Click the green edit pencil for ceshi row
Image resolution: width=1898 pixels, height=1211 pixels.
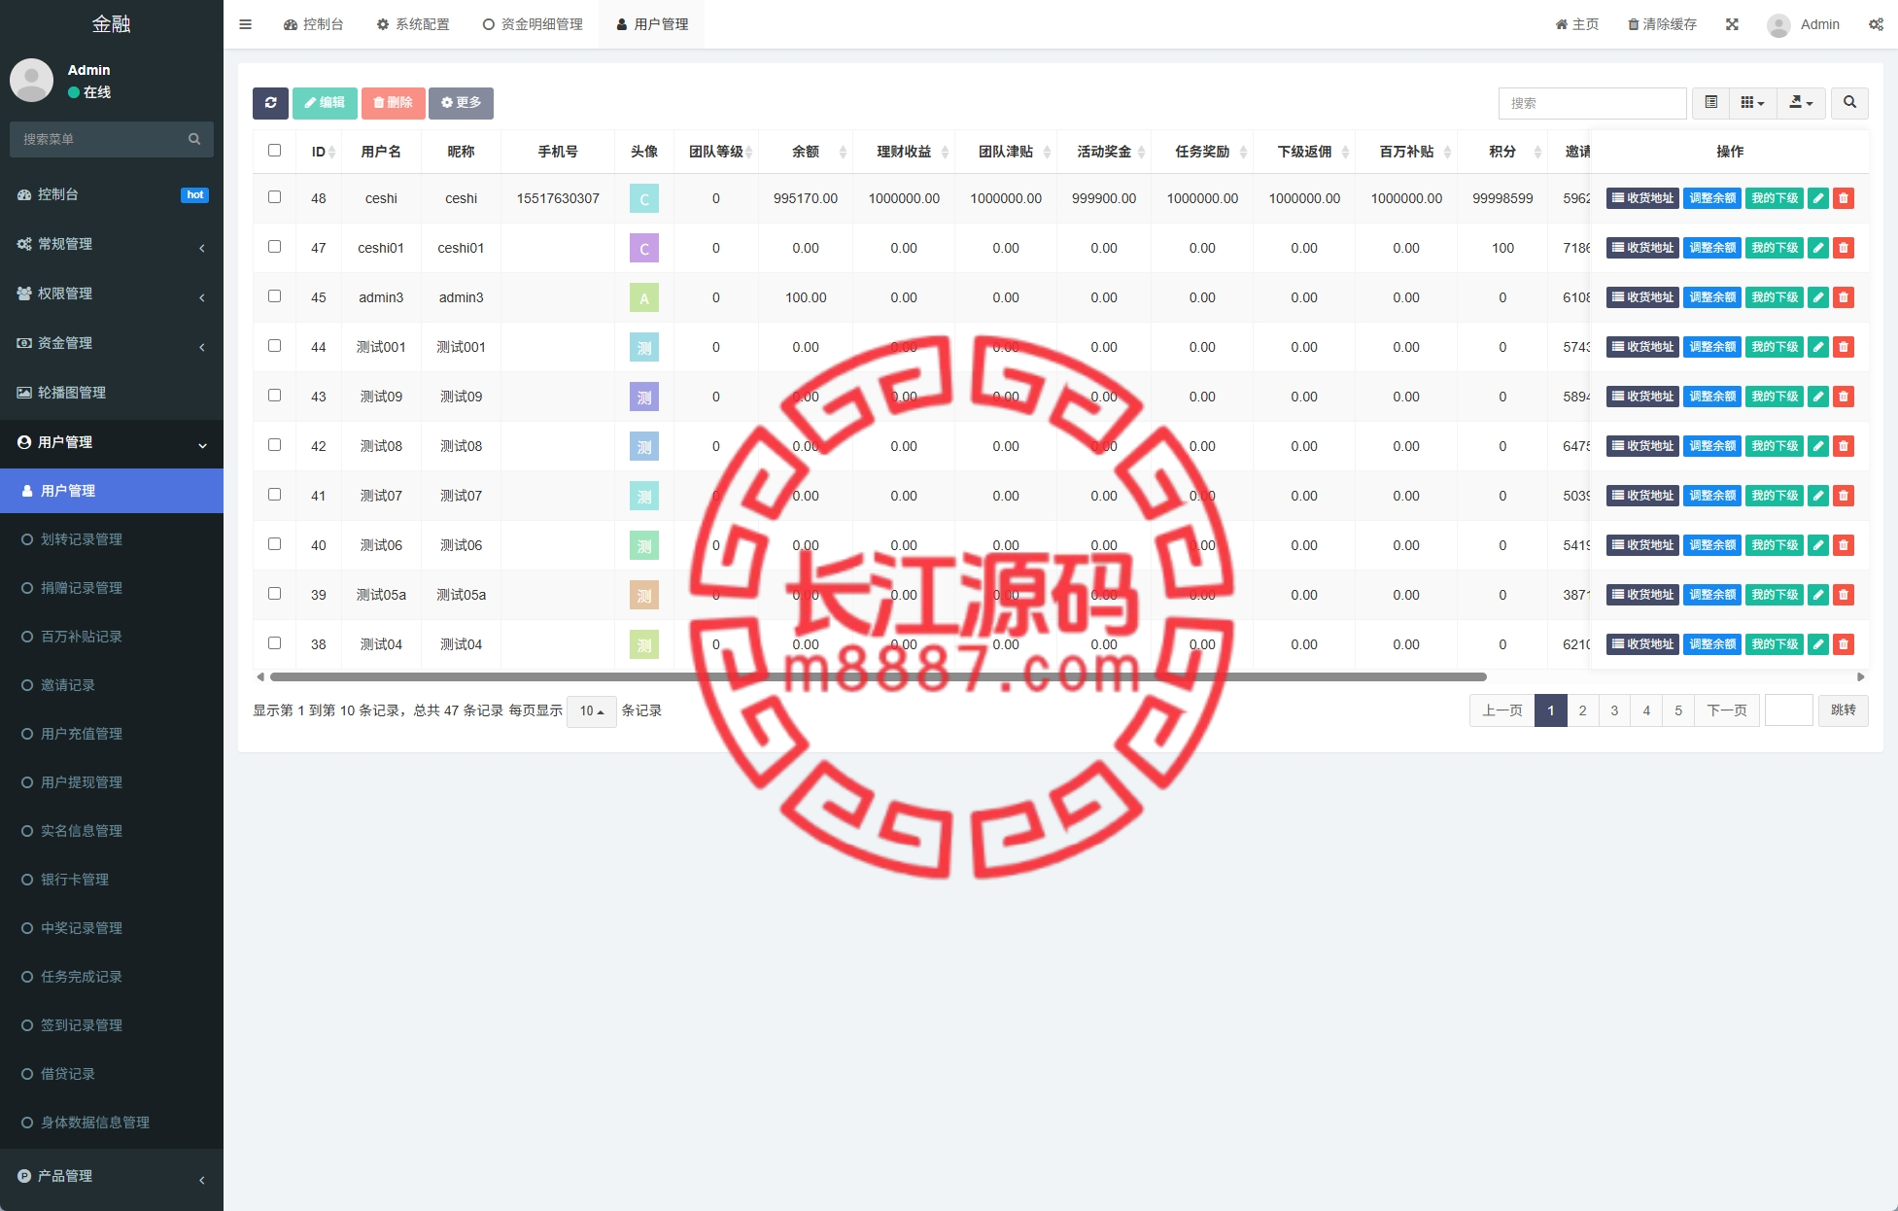pos(1818,198)
